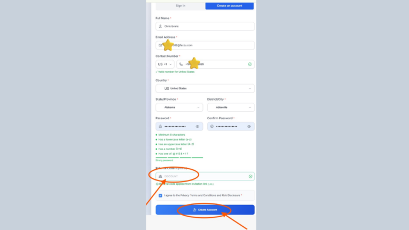Open the Abbeville District/City dropdown
Screen dimensions: 409x230
click(x=231, y=108)
